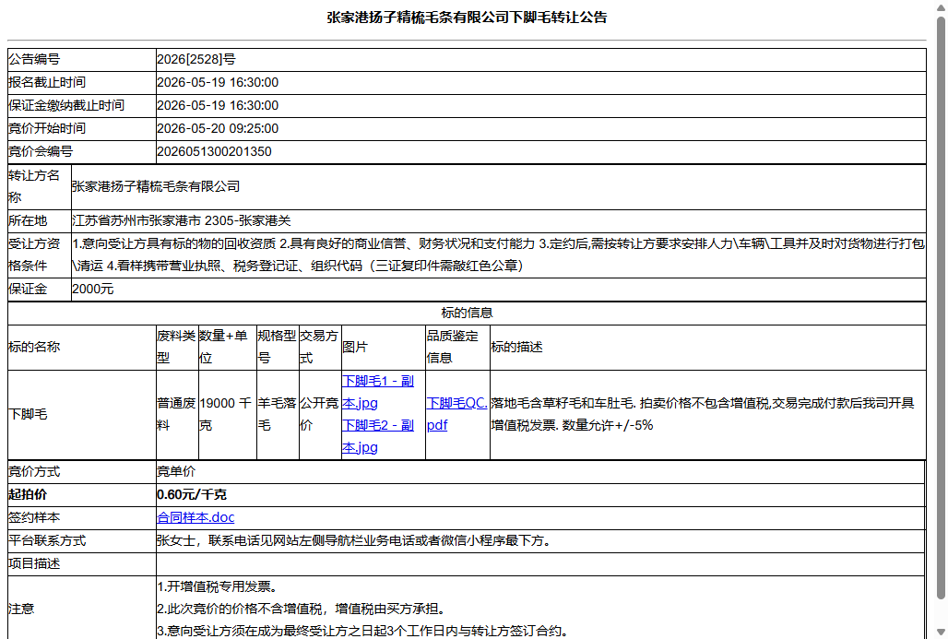Click the 平台联系方式 label cell
Image resolution: width=948 pixels, height=639 pixels.
82,540
